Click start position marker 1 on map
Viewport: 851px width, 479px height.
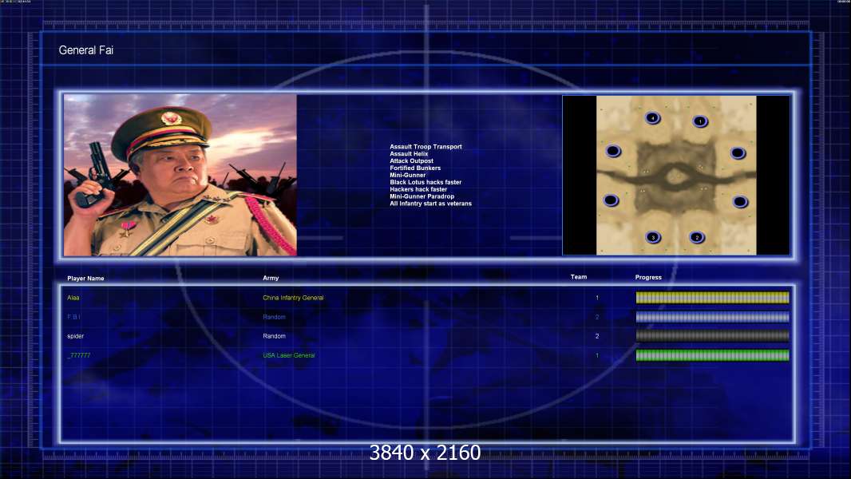(700, 121)
